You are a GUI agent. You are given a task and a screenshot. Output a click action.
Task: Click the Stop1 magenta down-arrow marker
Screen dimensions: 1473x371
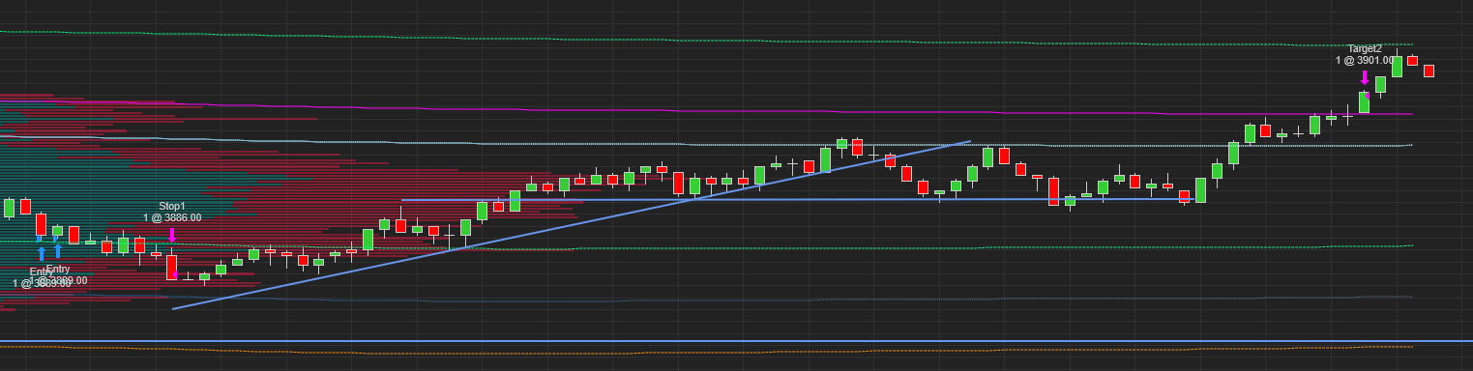tap(172, 235)
